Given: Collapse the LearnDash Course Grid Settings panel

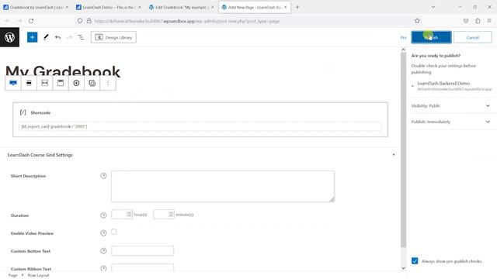Looking at the screenshot, I should 394,155.
